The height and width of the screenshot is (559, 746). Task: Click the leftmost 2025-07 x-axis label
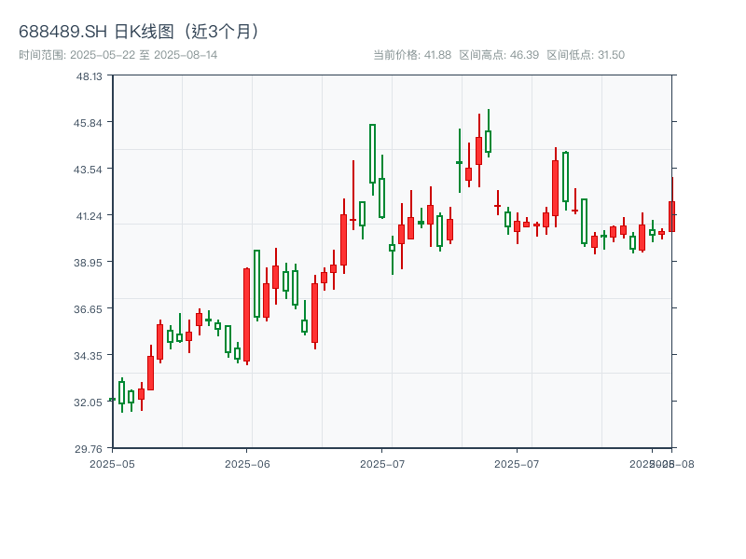coord(382,463)
